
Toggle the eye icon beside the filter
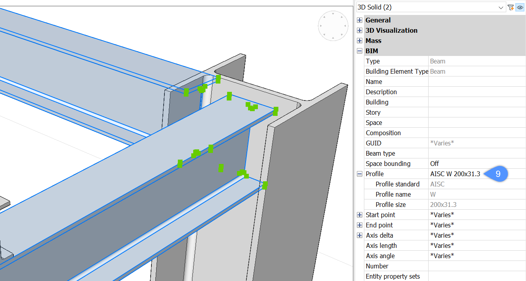click(x=520, y=7)
